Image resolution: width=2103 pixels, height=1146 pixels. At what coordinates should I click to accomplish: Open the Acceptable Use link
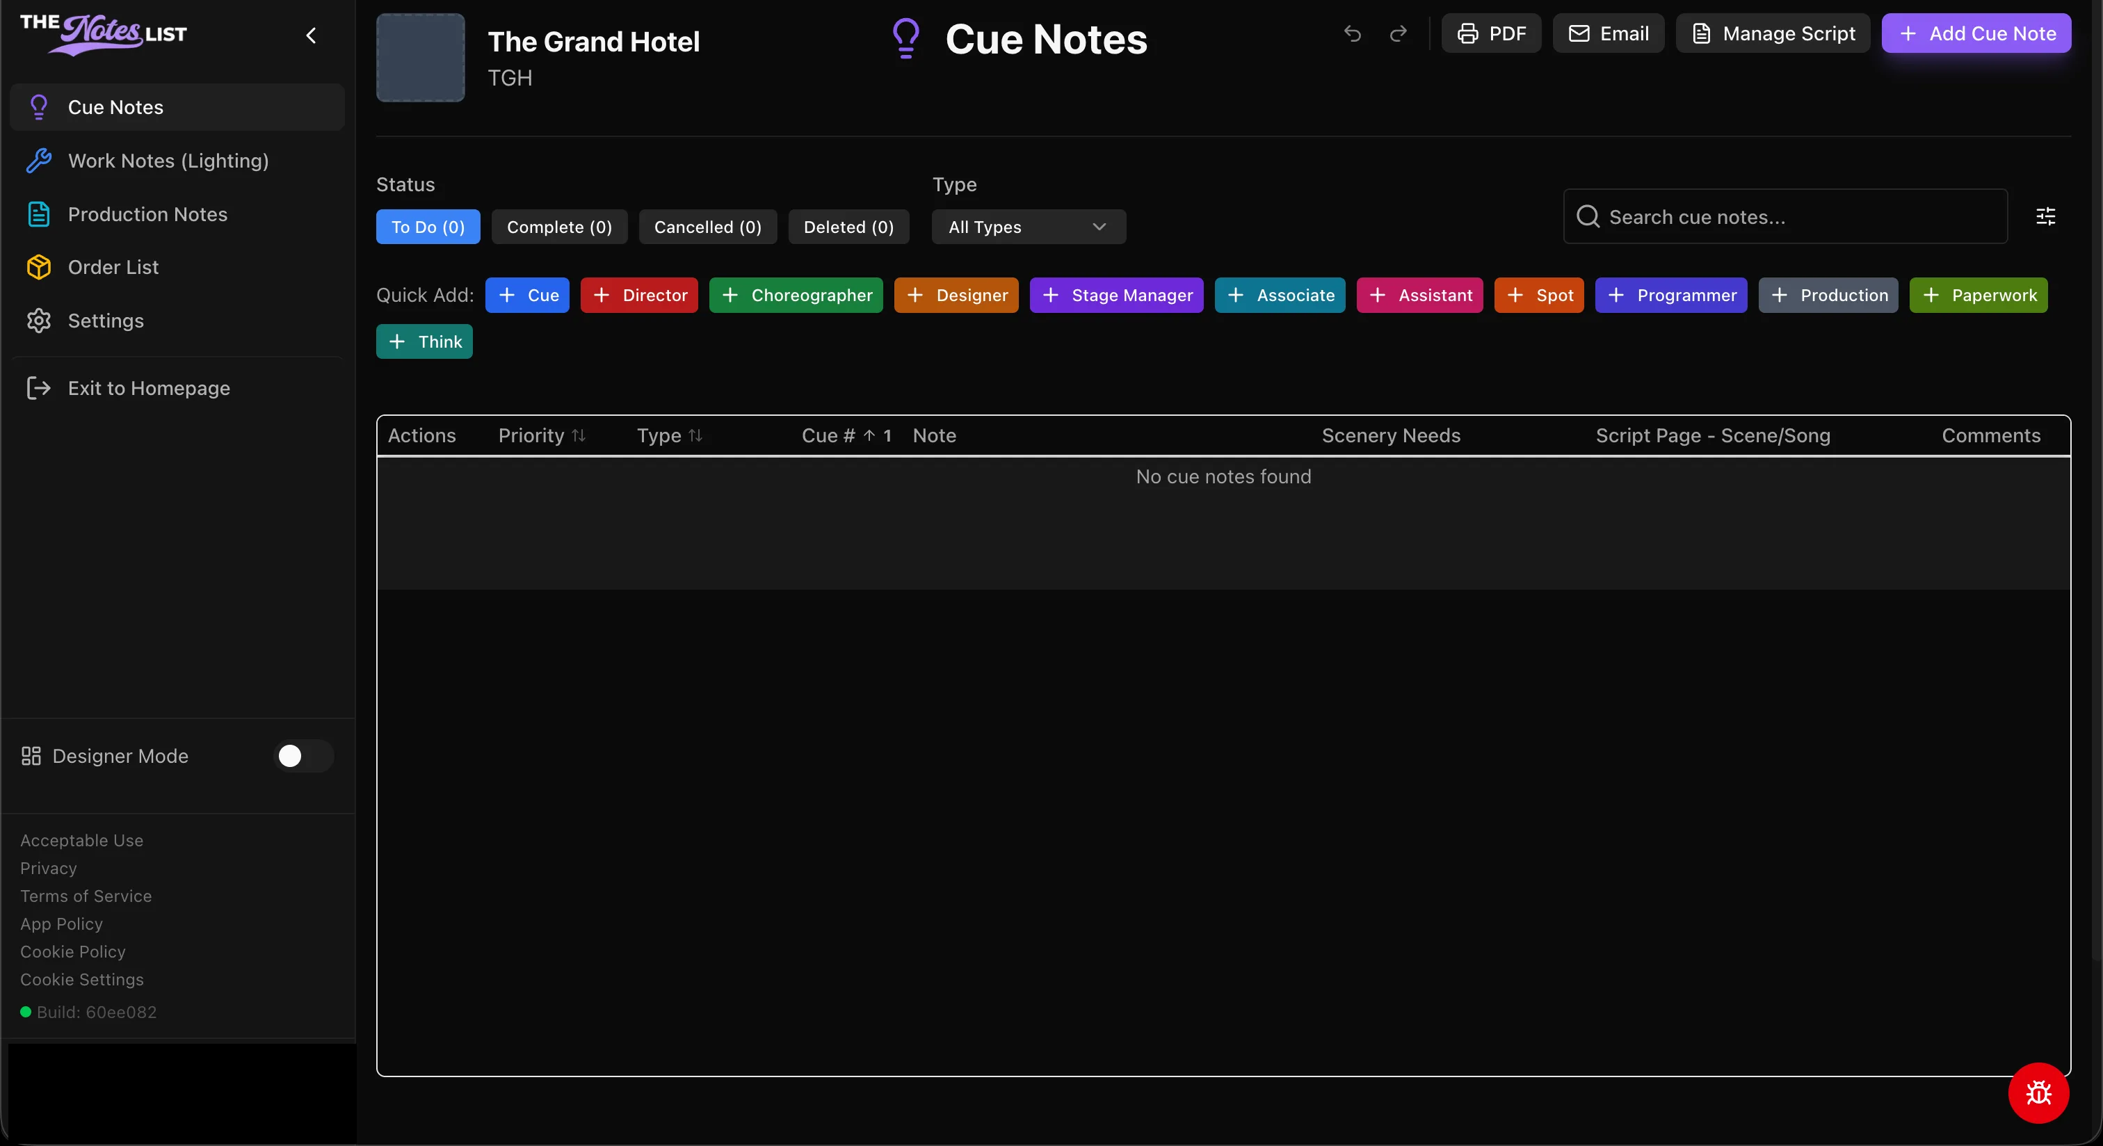pos(81,840)
